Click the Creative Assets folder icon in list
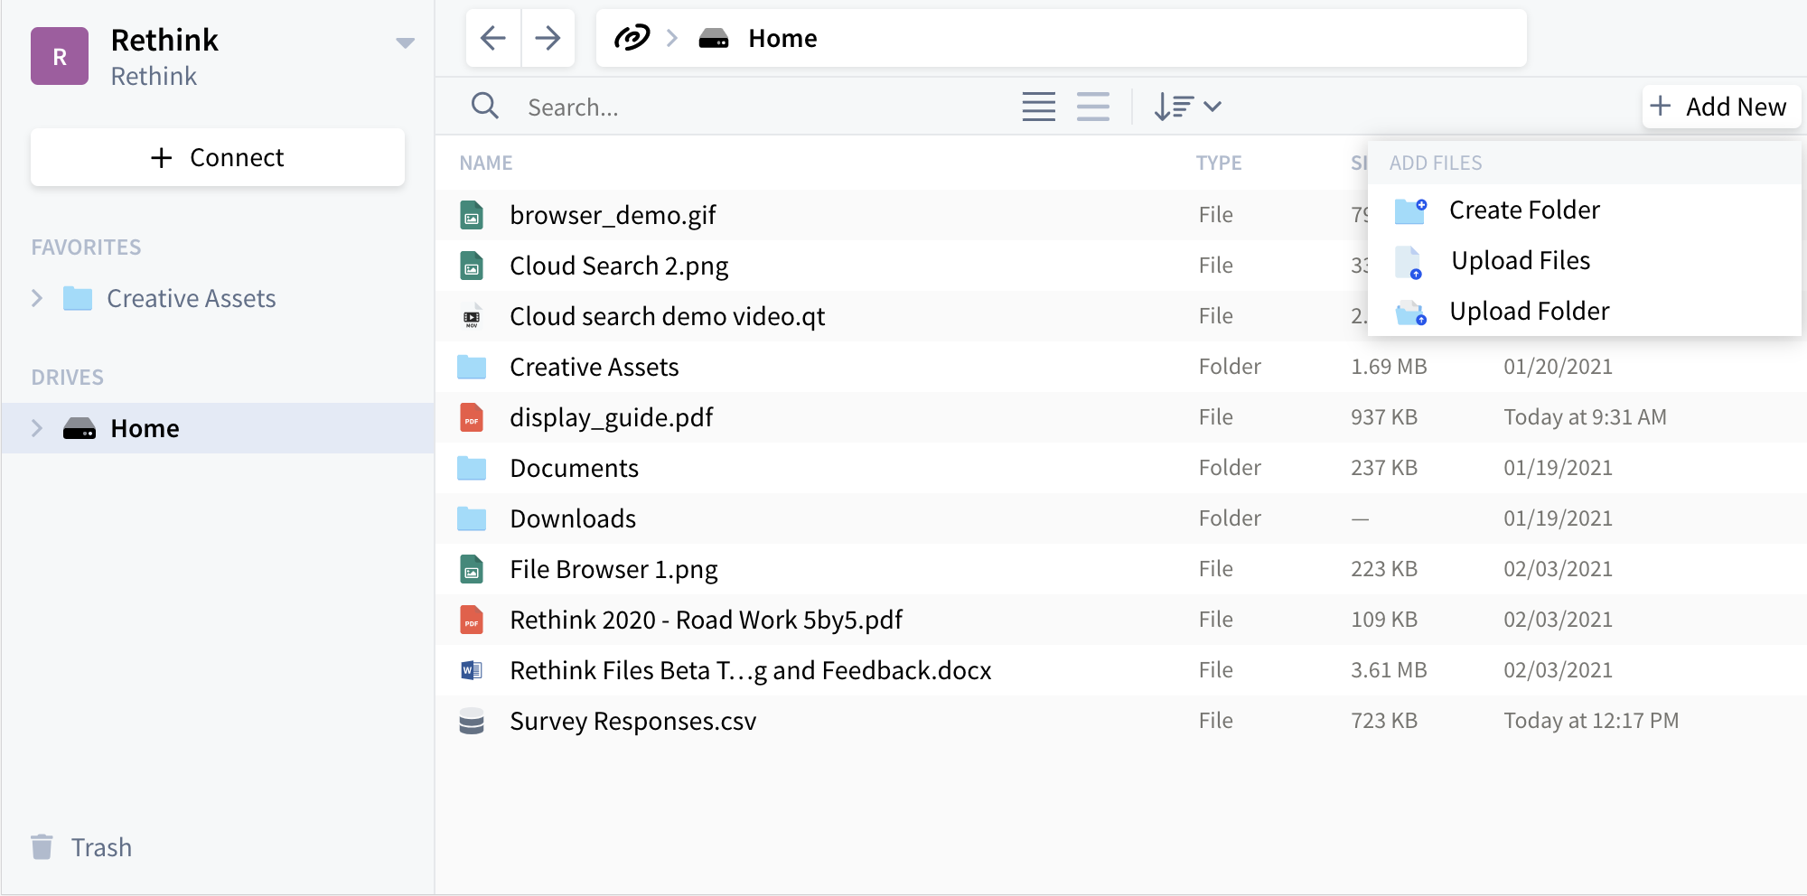This screenshot has width=1807, height=896. point(472,367)
